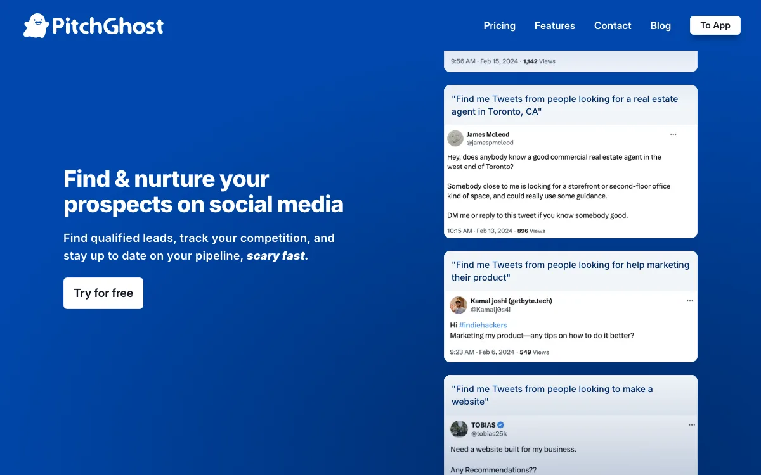Click 'DM me or reply to this tweet' line
The width and height of the screenshot is (761, 475).
coord(537,215)
